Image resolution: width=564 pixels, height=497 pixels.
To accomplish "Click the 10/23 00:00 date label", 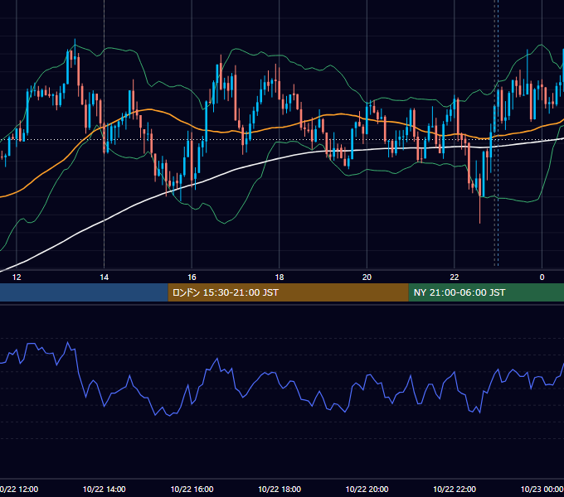I will pyautogui.click(x=542, y=489).
